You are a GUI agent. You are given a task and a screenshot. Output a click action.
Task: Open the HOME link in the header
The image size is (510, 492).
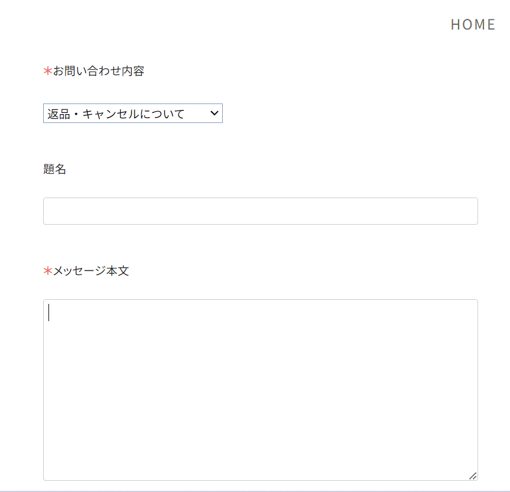pos(473,25)
